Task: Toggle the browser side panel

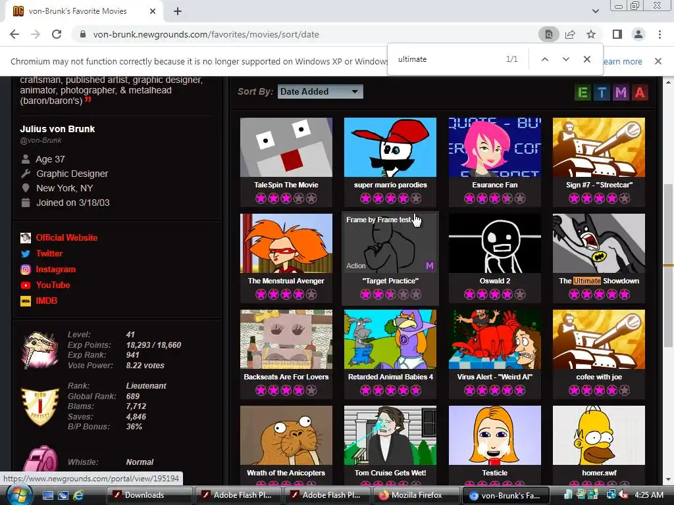Action: (x=617, y=34)
